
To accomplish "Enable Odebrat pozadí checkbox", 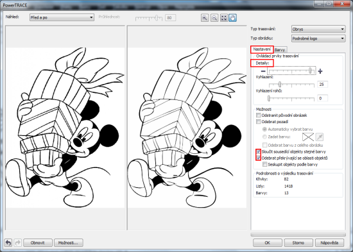I will tap(259, 122).
